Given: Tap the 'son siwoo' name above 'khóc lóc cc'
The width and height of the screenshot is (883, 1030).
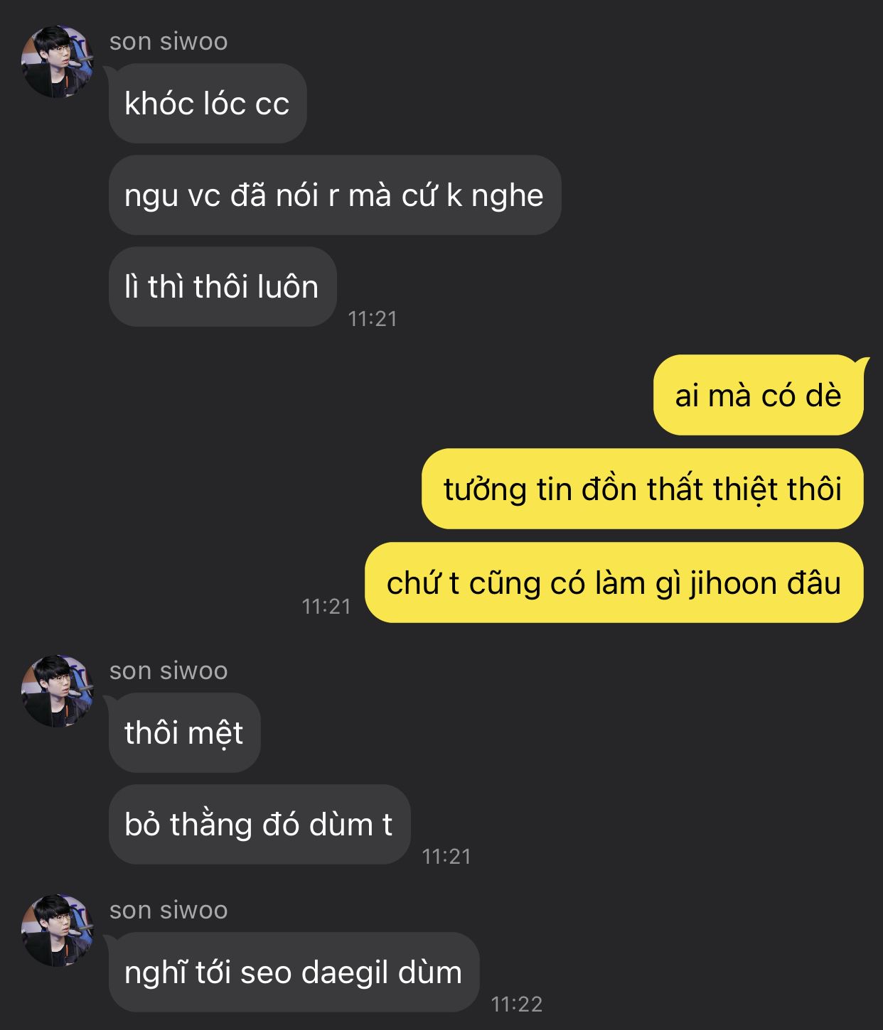Looking at the screenshot, I should coord(168,41).
